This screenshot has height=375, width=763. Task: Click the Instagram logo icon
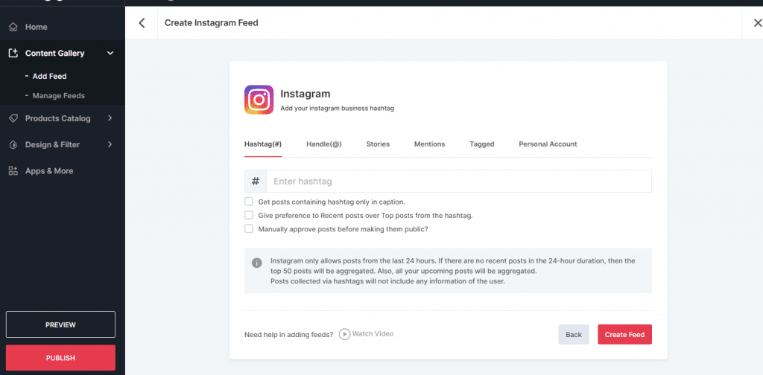pos(259,100)
